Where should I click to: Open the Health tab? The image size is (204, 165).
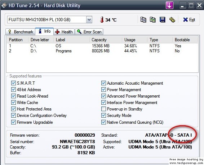(64, 32)
